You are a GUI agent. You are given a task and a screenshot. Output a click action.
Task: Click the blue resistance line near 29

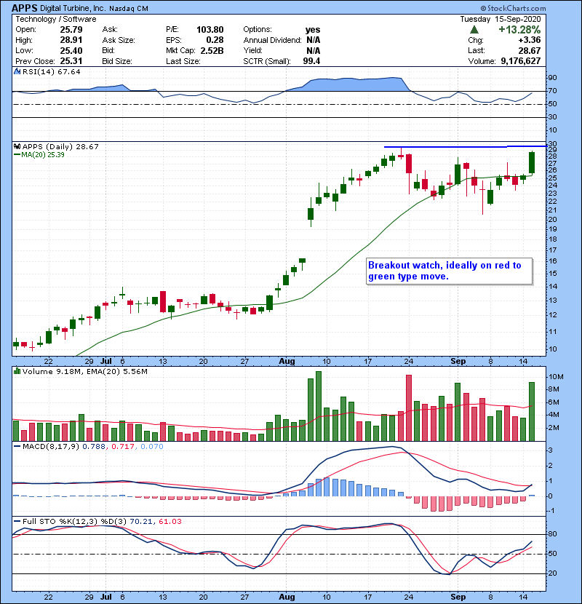pos(466,146)
